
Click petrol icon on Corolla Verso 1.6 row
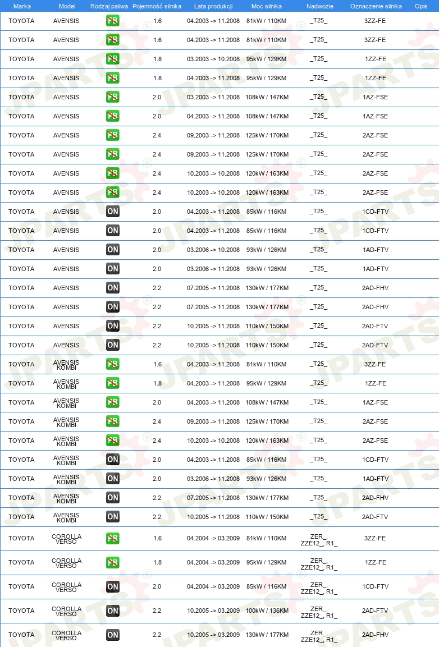[113, 538]
